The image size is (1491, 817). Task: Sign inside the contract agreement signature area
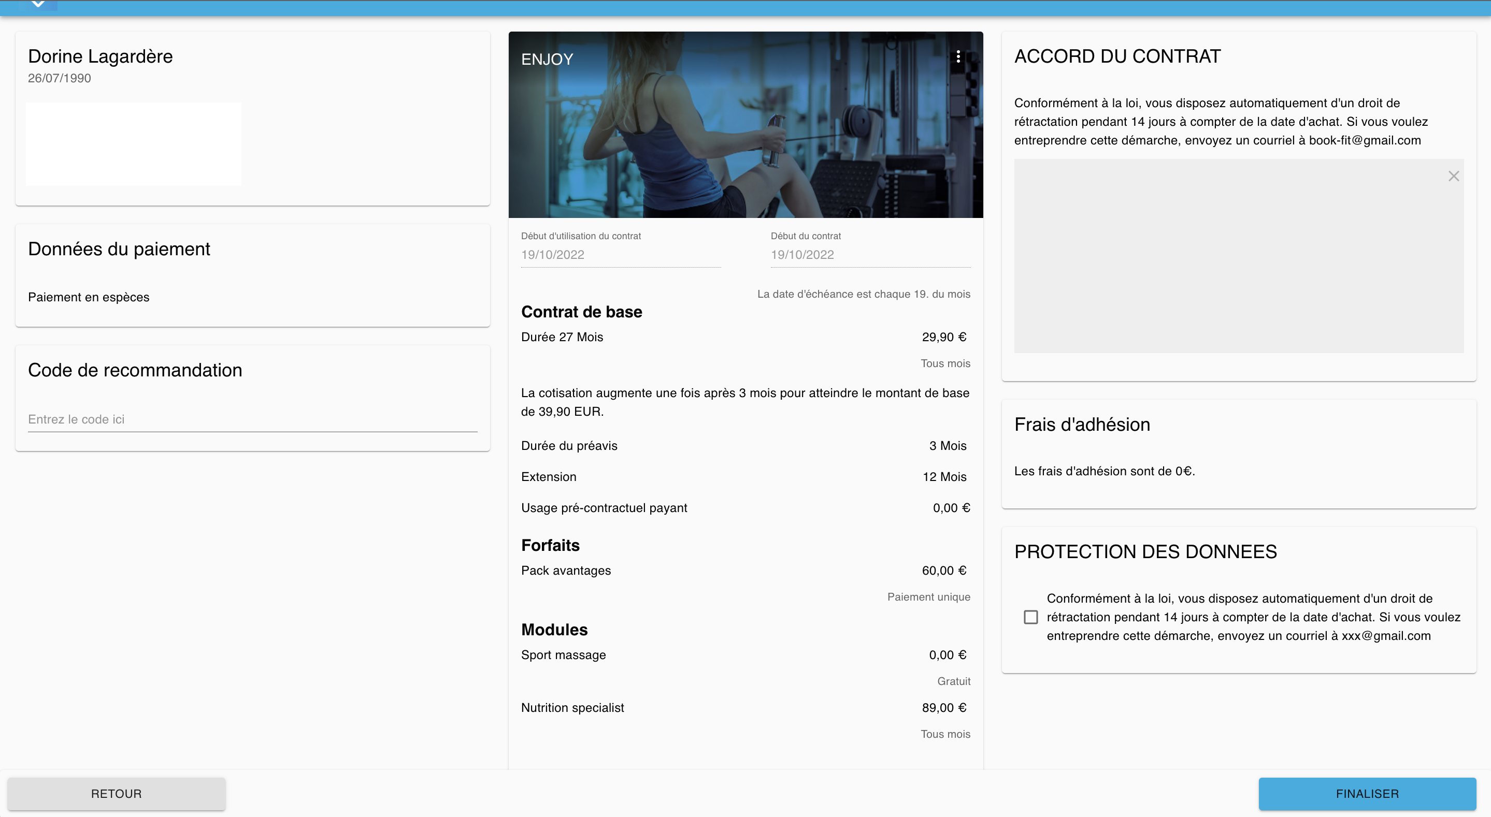(1239, 256)
